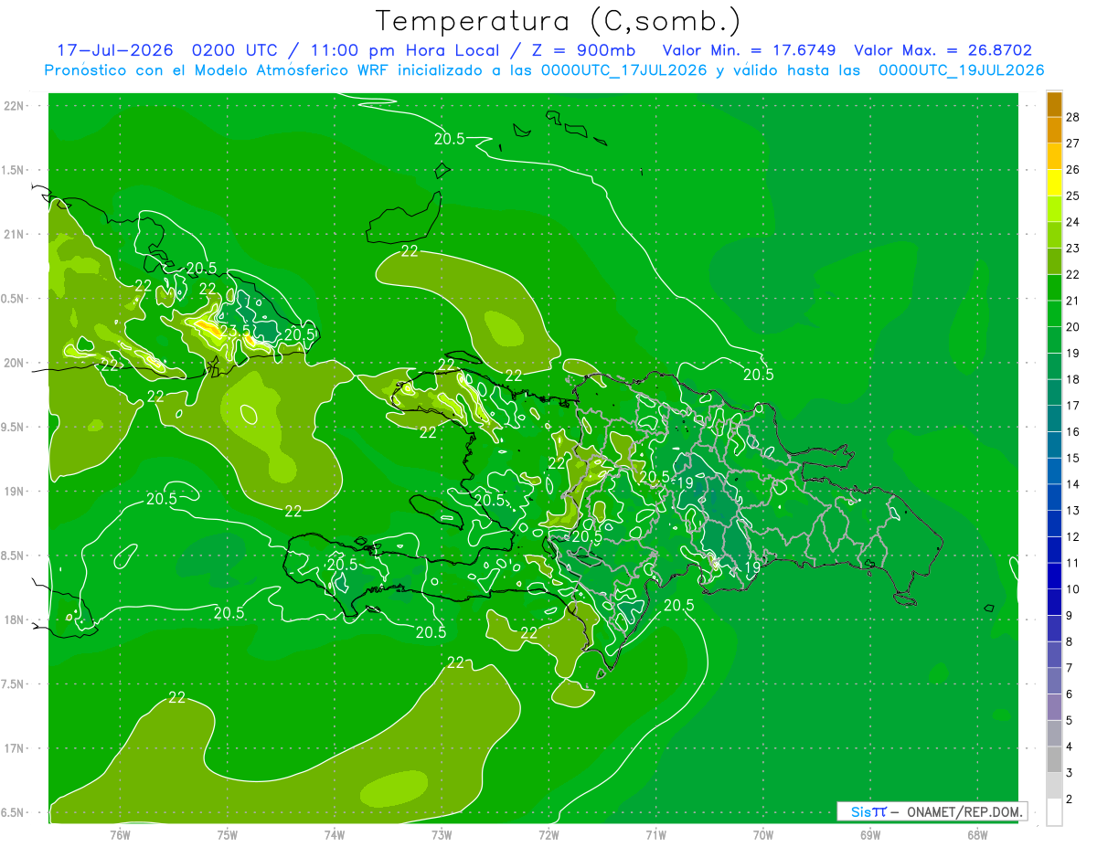This screenshot has height=847, width=1097.
Task: Click the white swatch below 2 on scale
Action: 1054,812
